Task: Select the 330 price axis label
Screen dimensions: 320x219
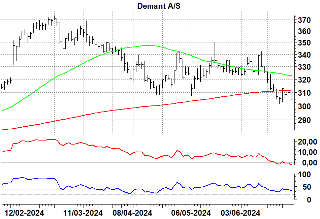Action: pos(304,67)
